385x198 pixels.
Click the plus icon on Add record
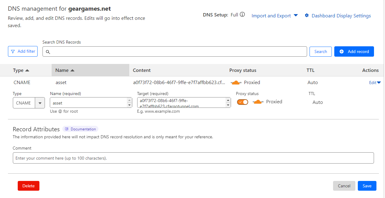(x=342, y=51)
